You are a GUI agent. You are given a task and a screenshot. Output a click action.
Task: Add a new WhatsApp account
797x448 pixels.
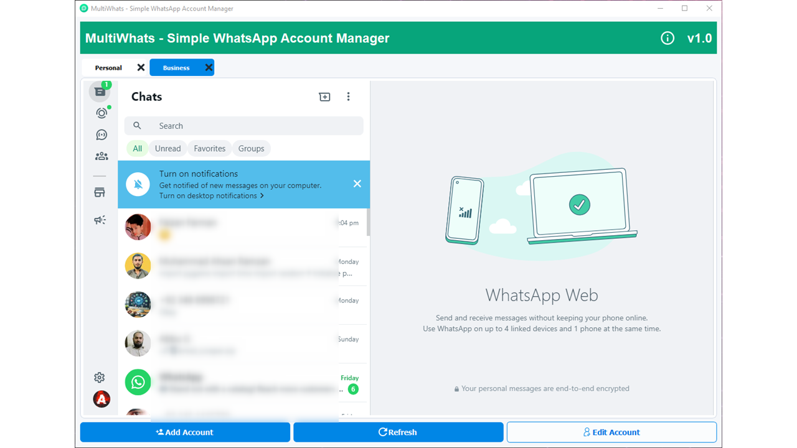pos(185,432)
